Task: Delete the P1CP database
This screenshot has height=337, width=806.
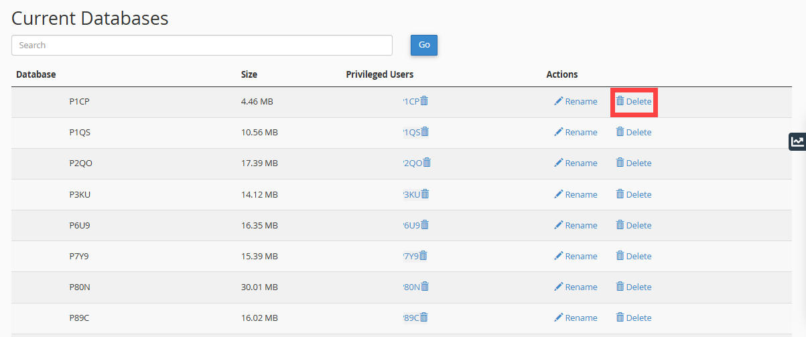Action: pos(633,102)
